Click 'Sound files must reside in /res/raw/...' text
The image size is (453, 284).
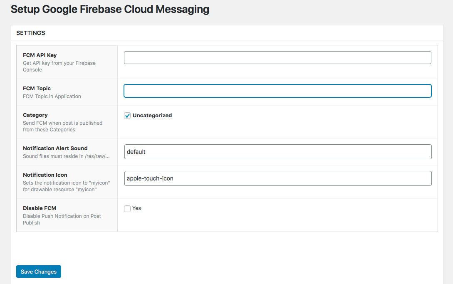click(x=66, y=156)
